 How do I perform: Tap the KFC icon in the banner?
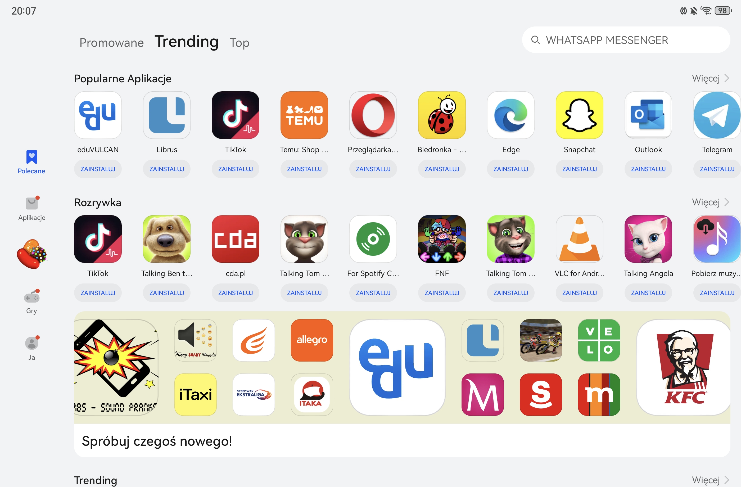683,367
